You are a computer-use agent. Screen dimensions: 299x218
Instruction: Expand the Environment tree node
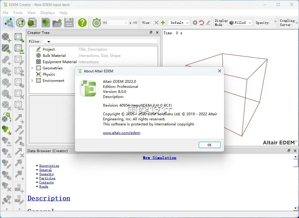(32, 80)
